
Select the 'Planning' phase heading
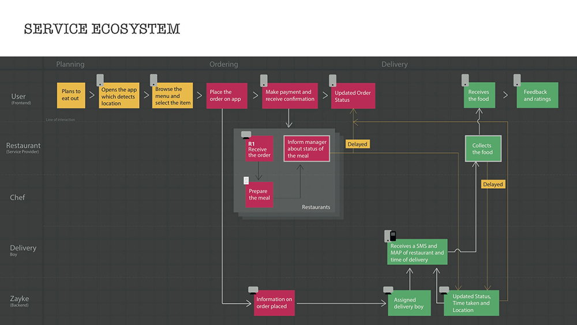70,64
